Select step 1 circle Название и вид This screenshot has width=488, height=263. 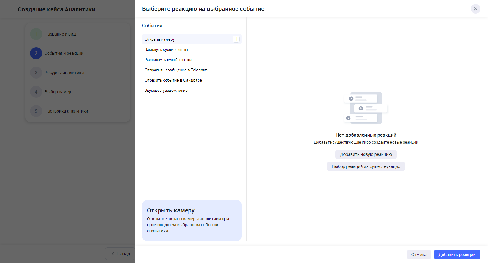(36, 34)
